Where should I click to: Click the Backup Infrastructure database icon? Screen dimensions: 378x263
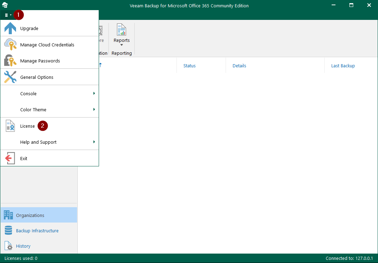pos(8,231)
